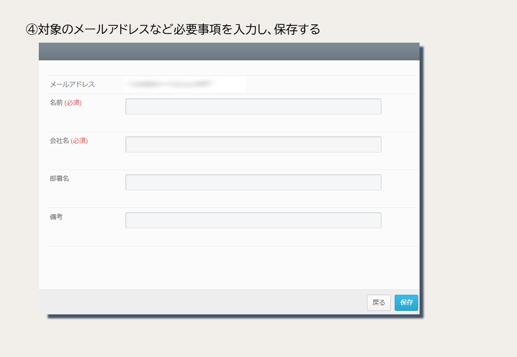Image resolution: width=517 pixels, height=357 pixels.
Task: Click the 名前 field label
Action: 56,103
